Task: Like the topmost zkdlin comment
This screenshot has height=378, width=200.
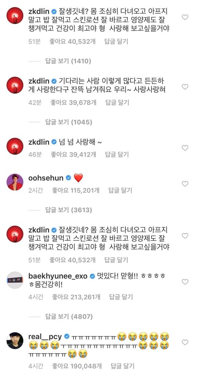Action: tap(185, 17)
